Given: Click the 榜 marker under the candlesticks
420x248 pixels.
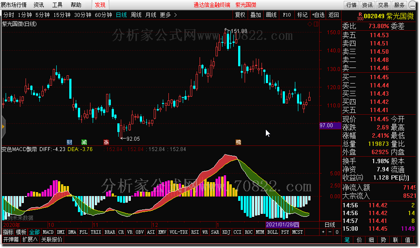Looking at the screenshot, I should click(238, 142).
